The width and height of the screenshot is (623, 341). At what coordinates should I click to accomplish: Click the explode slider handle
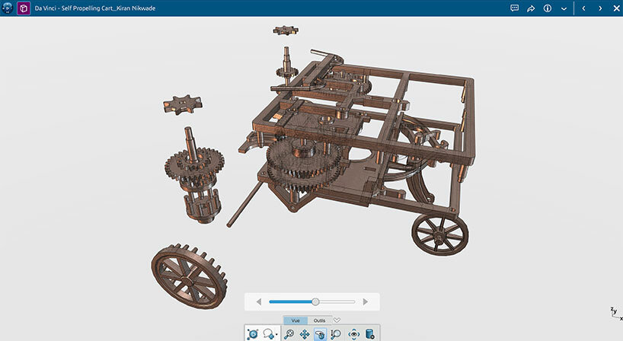(x=315, y=301)
